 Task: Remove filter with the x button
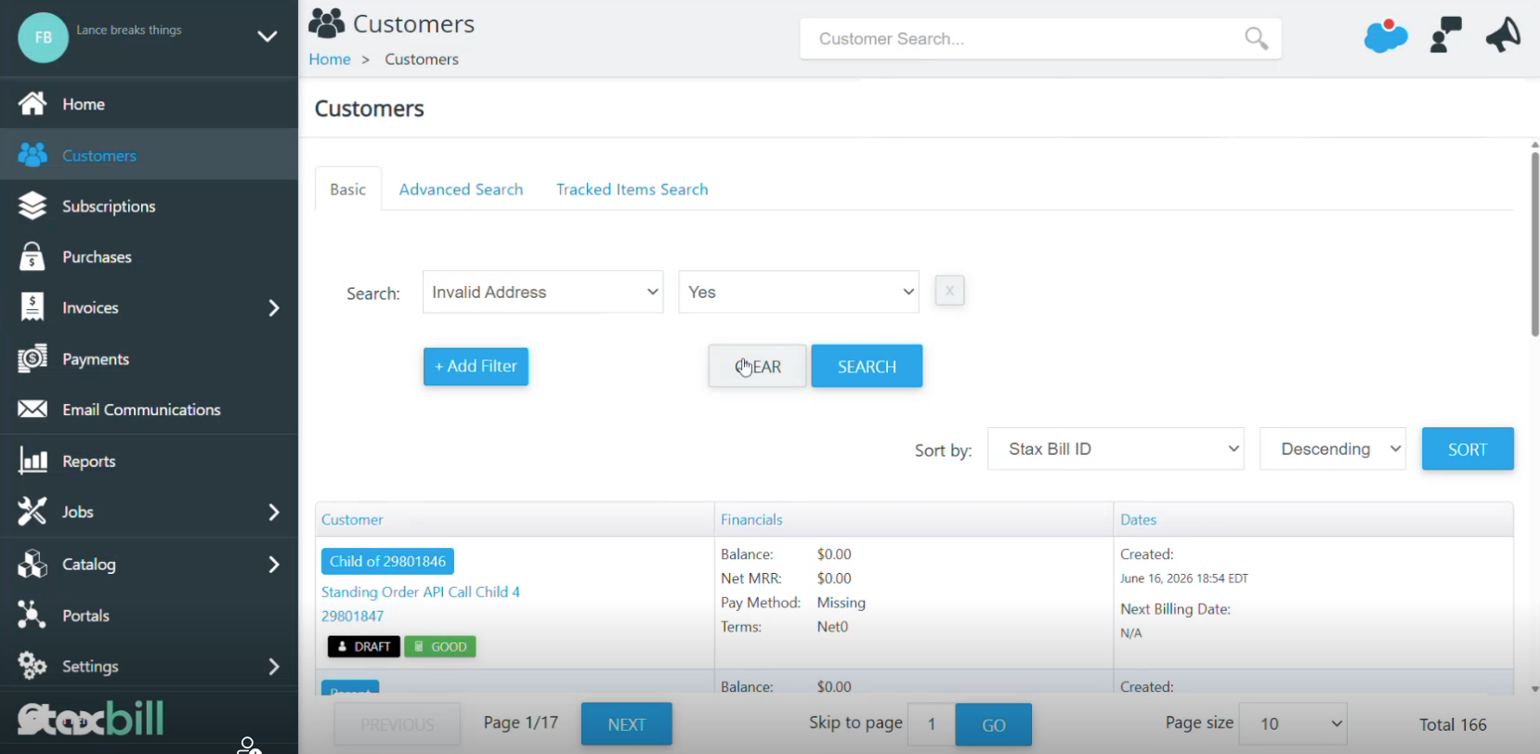point(949,291)
